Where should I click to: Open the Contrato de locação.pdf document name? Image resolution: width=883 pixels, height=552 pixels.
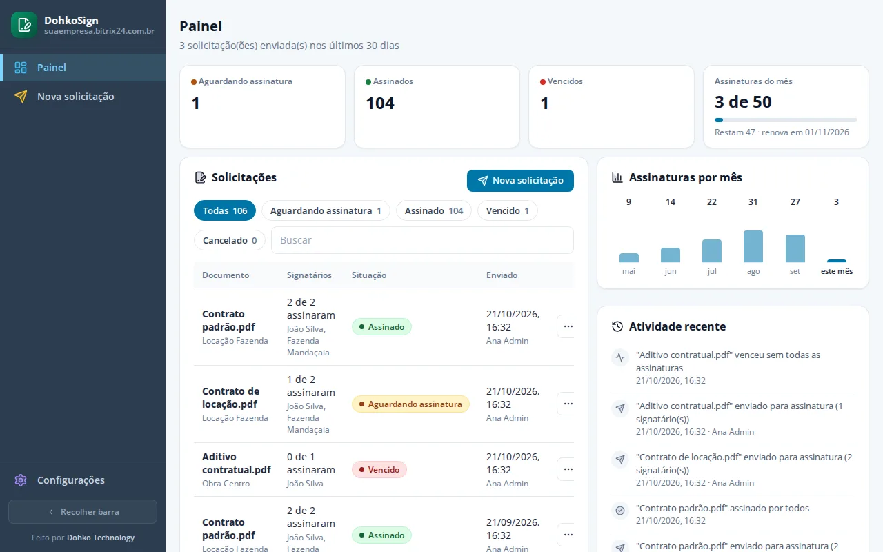click(231, 397)
